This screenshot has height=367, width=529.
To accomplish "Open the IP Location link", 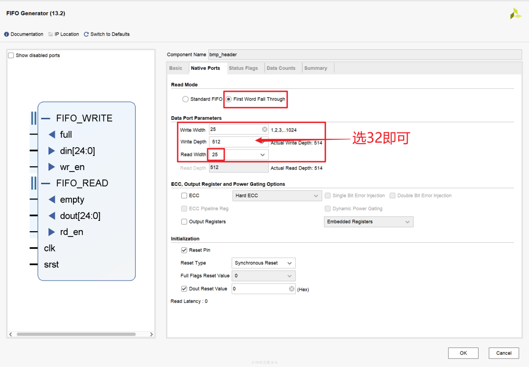I will tap(67, 34).
